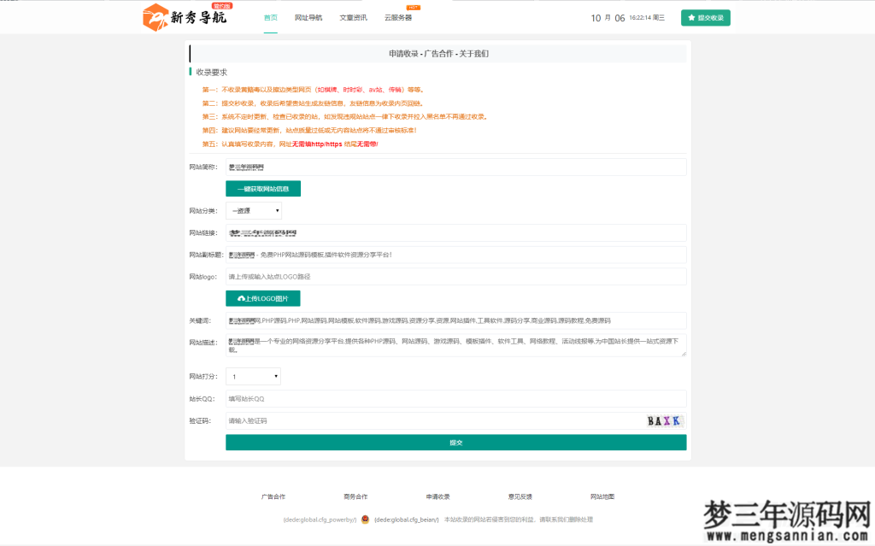This screenshot has height=546, width=875.
Task: Switch to the 首页 tab
Action: 271,17
